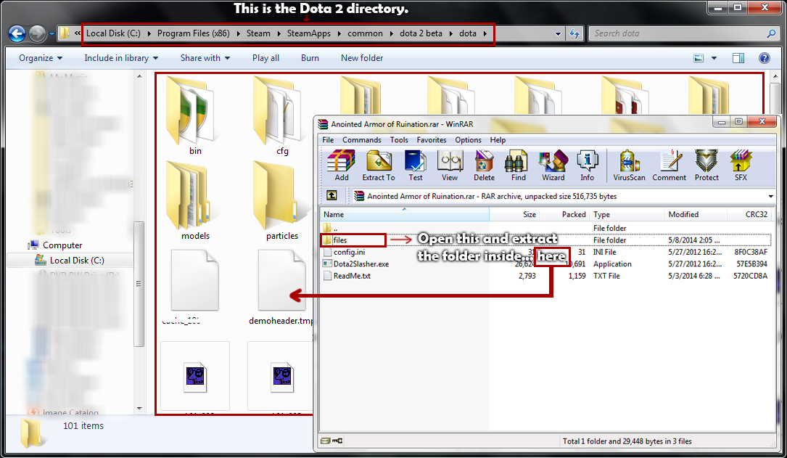Open the view options dropdown arrow

click(x=714, y=58)
